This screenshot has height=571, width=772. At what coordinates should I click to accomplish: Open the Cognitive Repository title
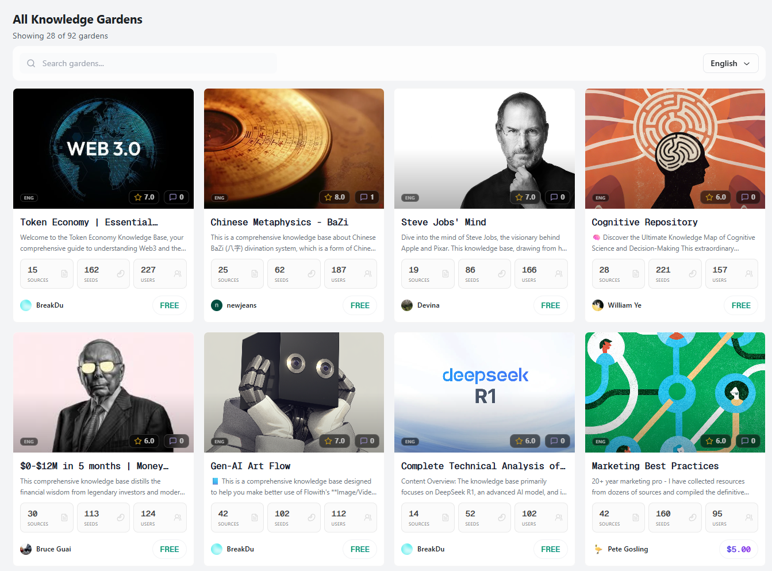pos(645,222)
